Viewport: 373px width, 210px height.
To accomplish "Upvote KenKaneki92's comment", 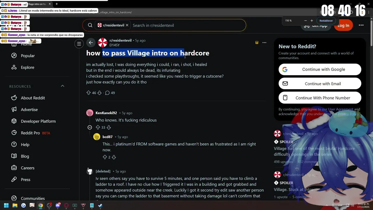I will (98, 127).
